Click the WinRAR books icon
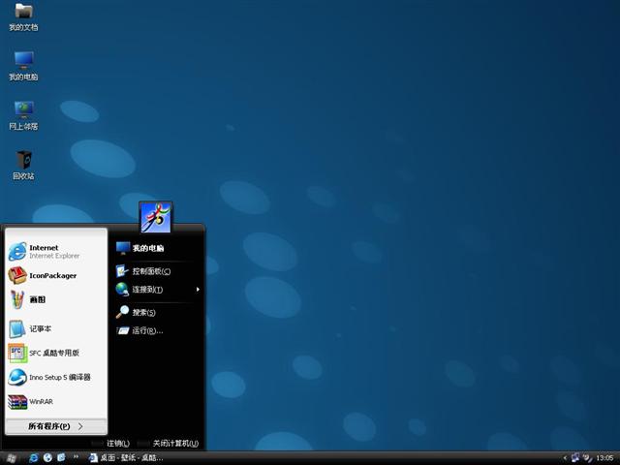 pyautogui.click(x=17, y=402)
